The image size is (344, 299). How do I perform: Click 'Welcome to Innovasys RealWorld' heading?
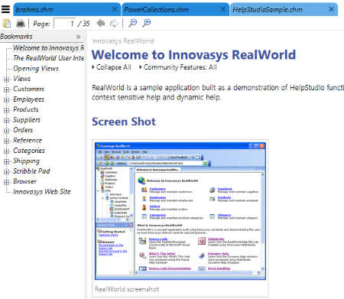[x=193, y=55]
